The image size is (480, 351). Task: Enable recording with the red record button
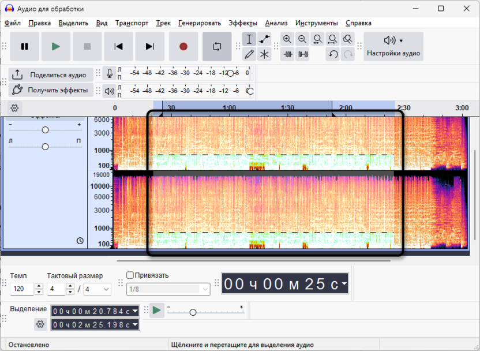tap(183, 46)
